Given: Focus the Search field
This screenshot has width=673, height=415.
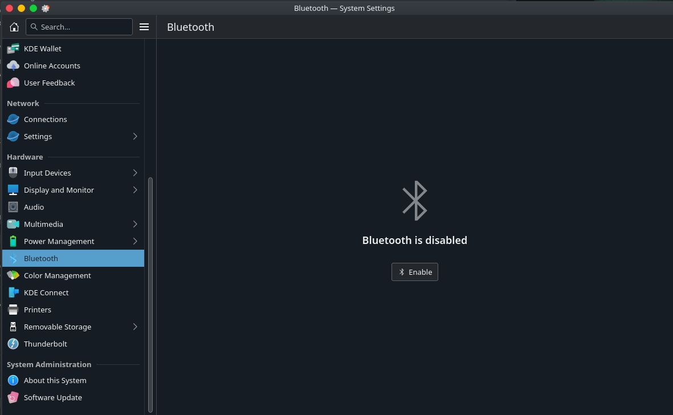Looking at the screenshot, I should (79, 27).
